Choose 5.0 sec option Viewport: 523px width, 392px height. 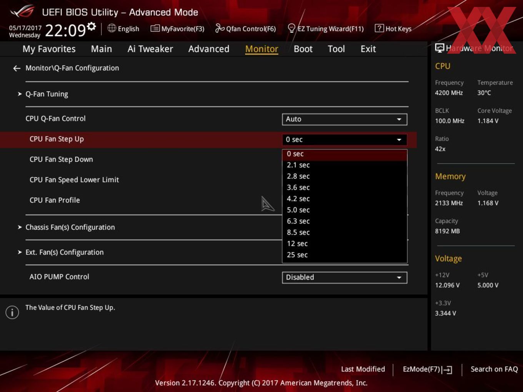345,210
